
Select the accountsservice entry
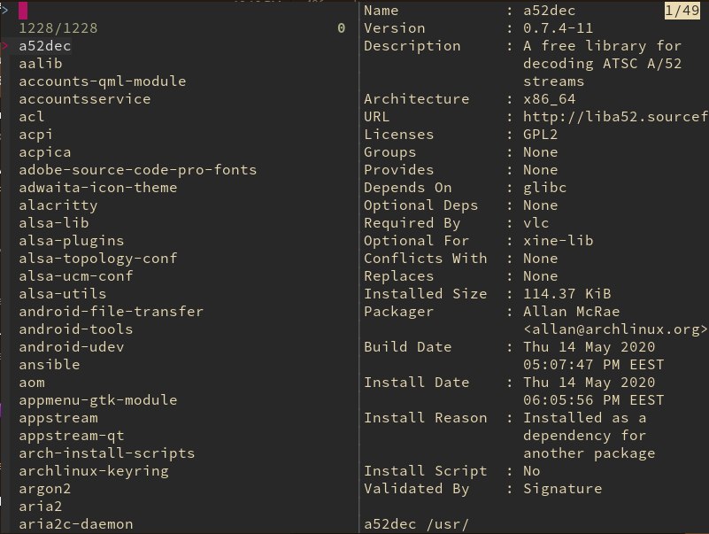point(85,99)
